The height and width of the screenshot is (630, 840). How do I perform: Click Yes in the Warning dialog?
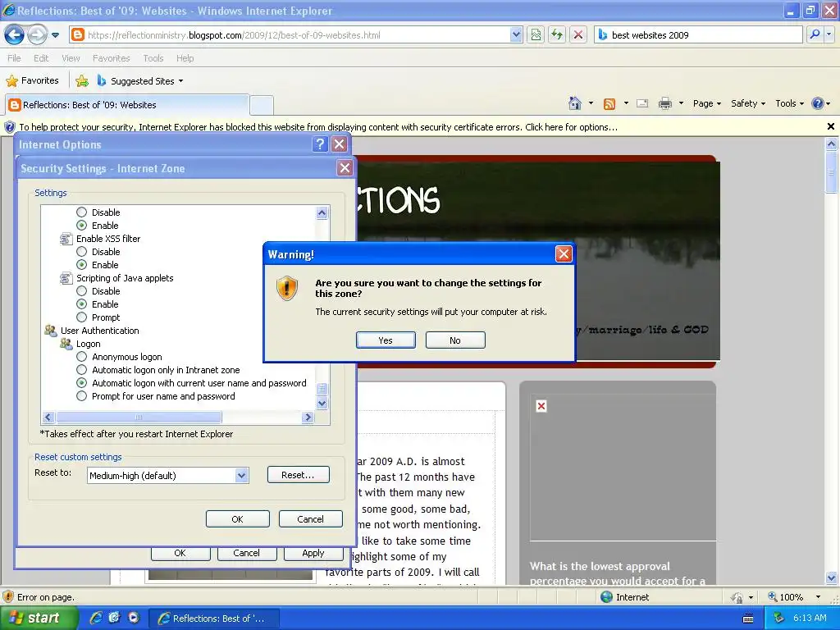tap(386, 340)
